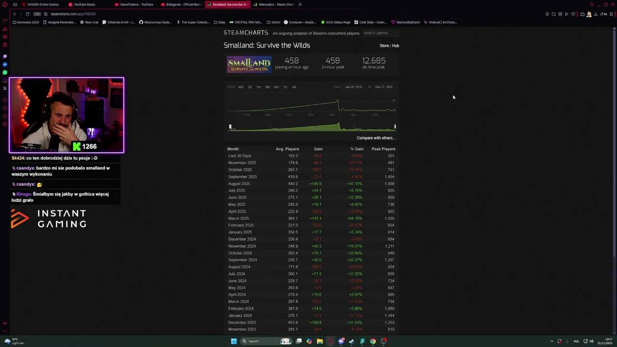Viewport: 617px width, 347px height.
Task: Switch to the YouTube Music tab
Action: tap(82, 4)
